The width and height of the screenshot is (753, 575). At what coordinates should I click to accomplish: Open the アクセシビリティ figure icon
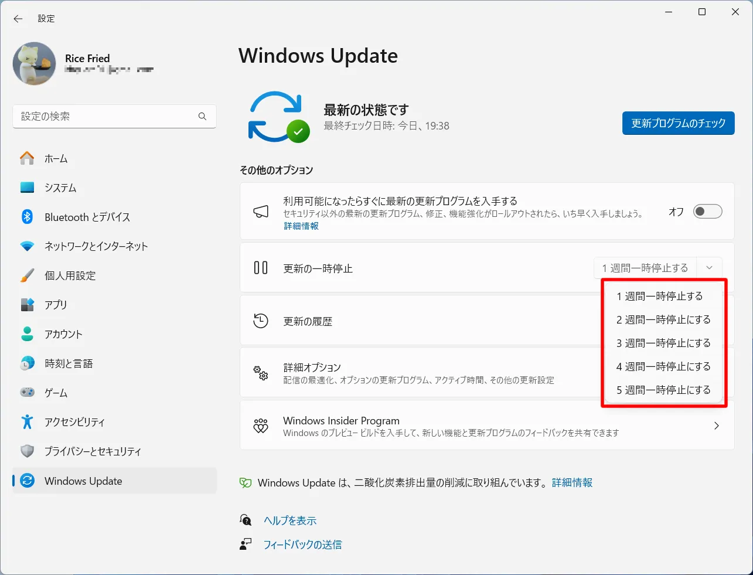point(27,422)
